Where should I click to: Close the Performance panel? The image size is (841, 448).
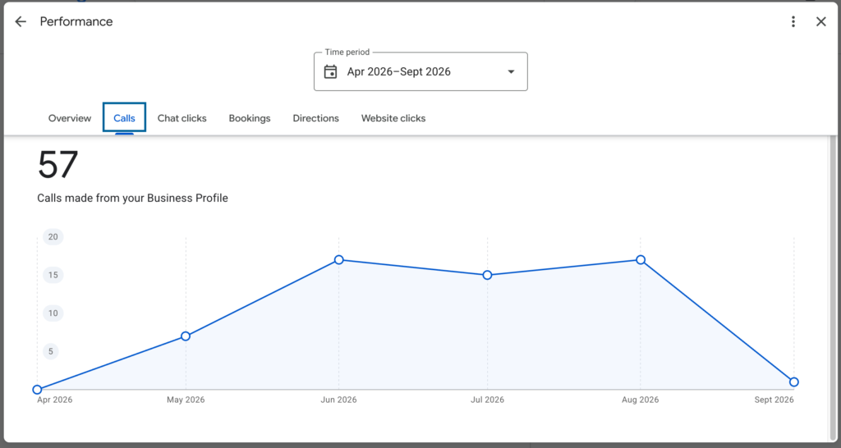tap(821, 21)
